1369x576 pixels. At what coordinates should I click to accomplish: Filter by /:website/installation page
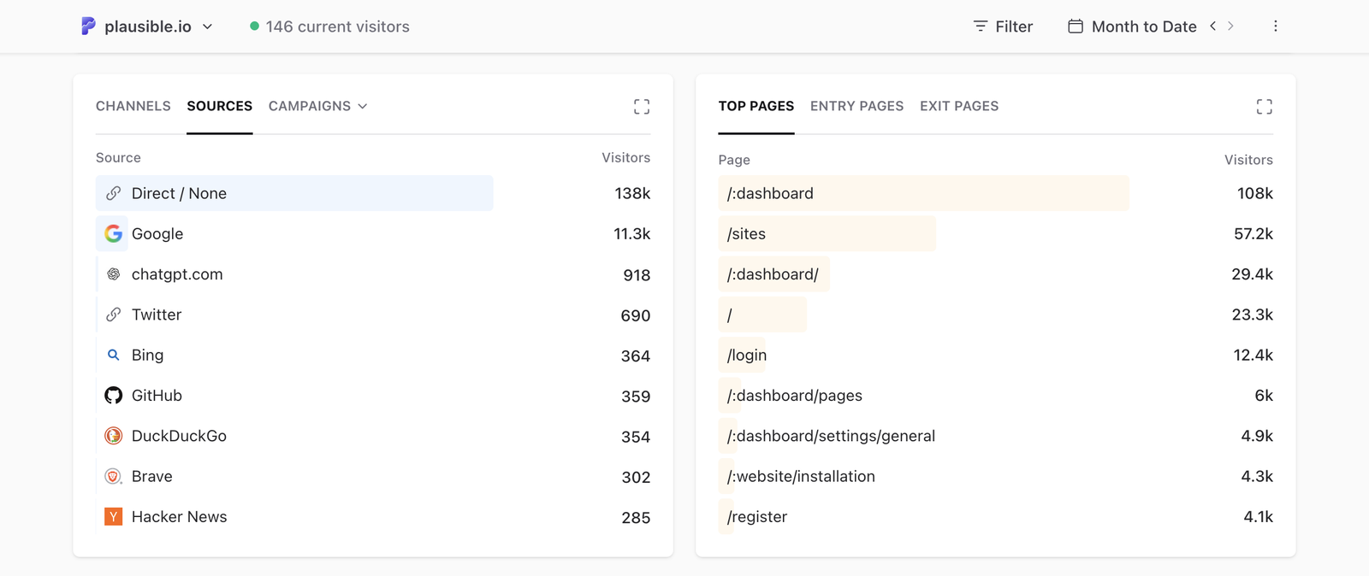point(801,476)
